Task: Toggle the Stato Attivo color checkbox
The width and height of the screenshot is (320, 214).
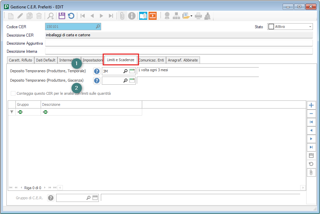Action: click(x=271, y=27)
